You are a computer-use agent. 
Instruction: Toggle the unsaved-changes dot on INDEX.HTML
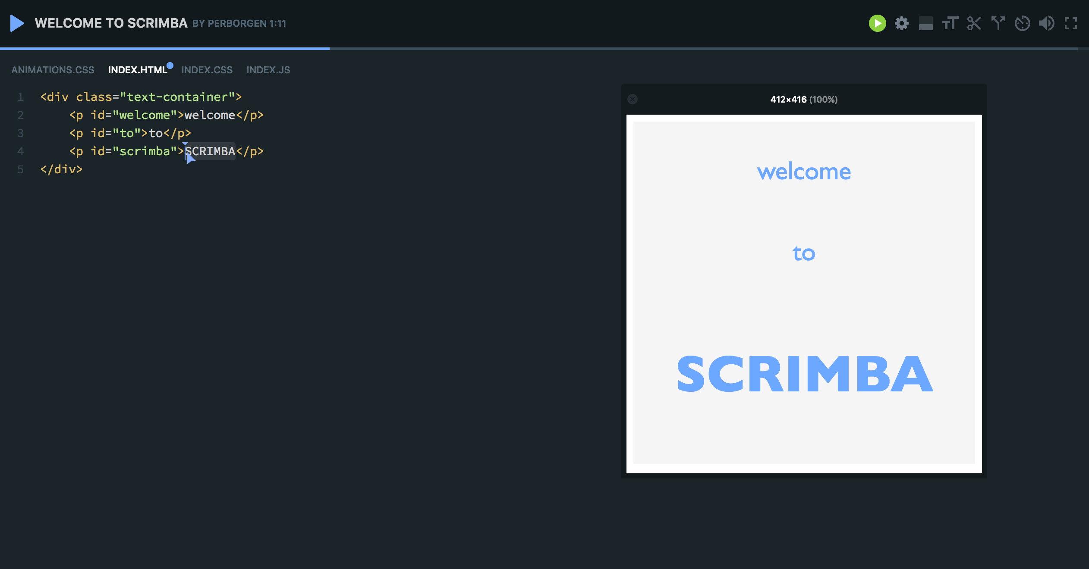click(170, 66)
